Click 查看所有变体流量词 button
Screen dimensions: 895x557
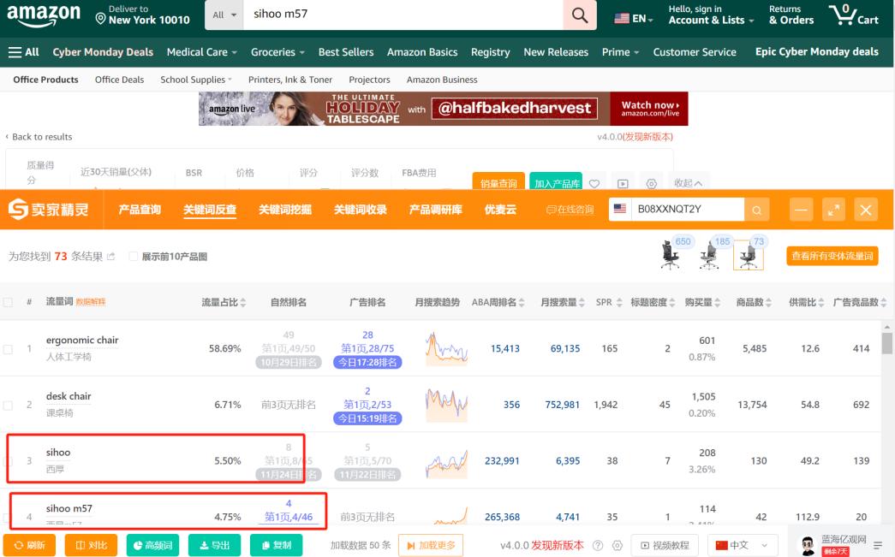[x=832, y=256]
